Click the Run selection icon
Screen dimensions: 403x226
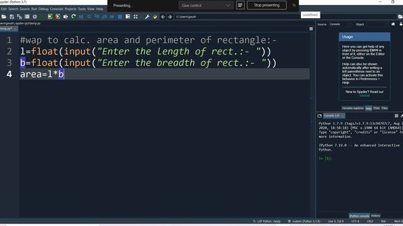point(65,17)
